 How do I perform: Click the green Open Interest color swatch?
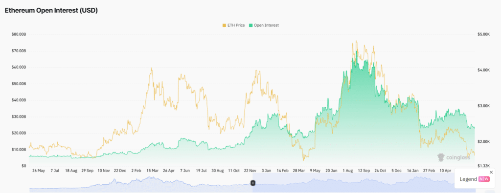(251, 25)
